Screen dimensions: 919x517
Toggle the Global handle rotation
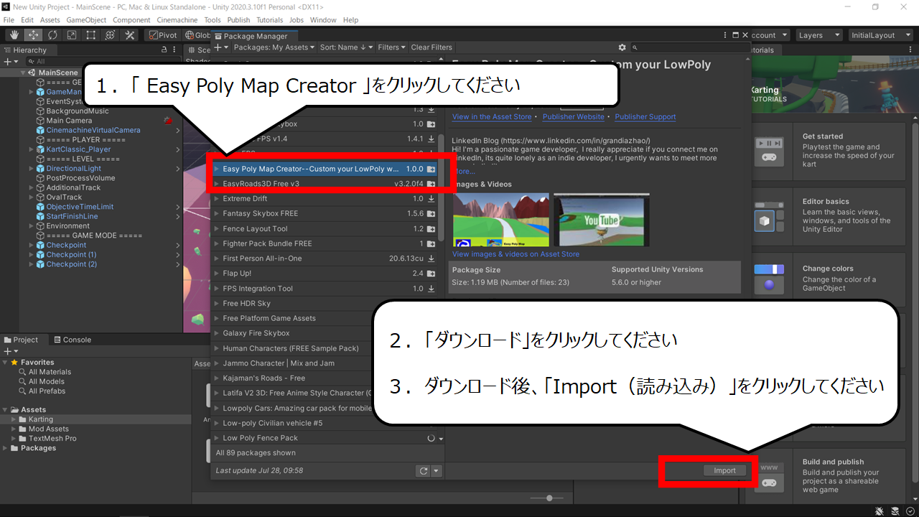pyautogui.click(x=197, y=34)
